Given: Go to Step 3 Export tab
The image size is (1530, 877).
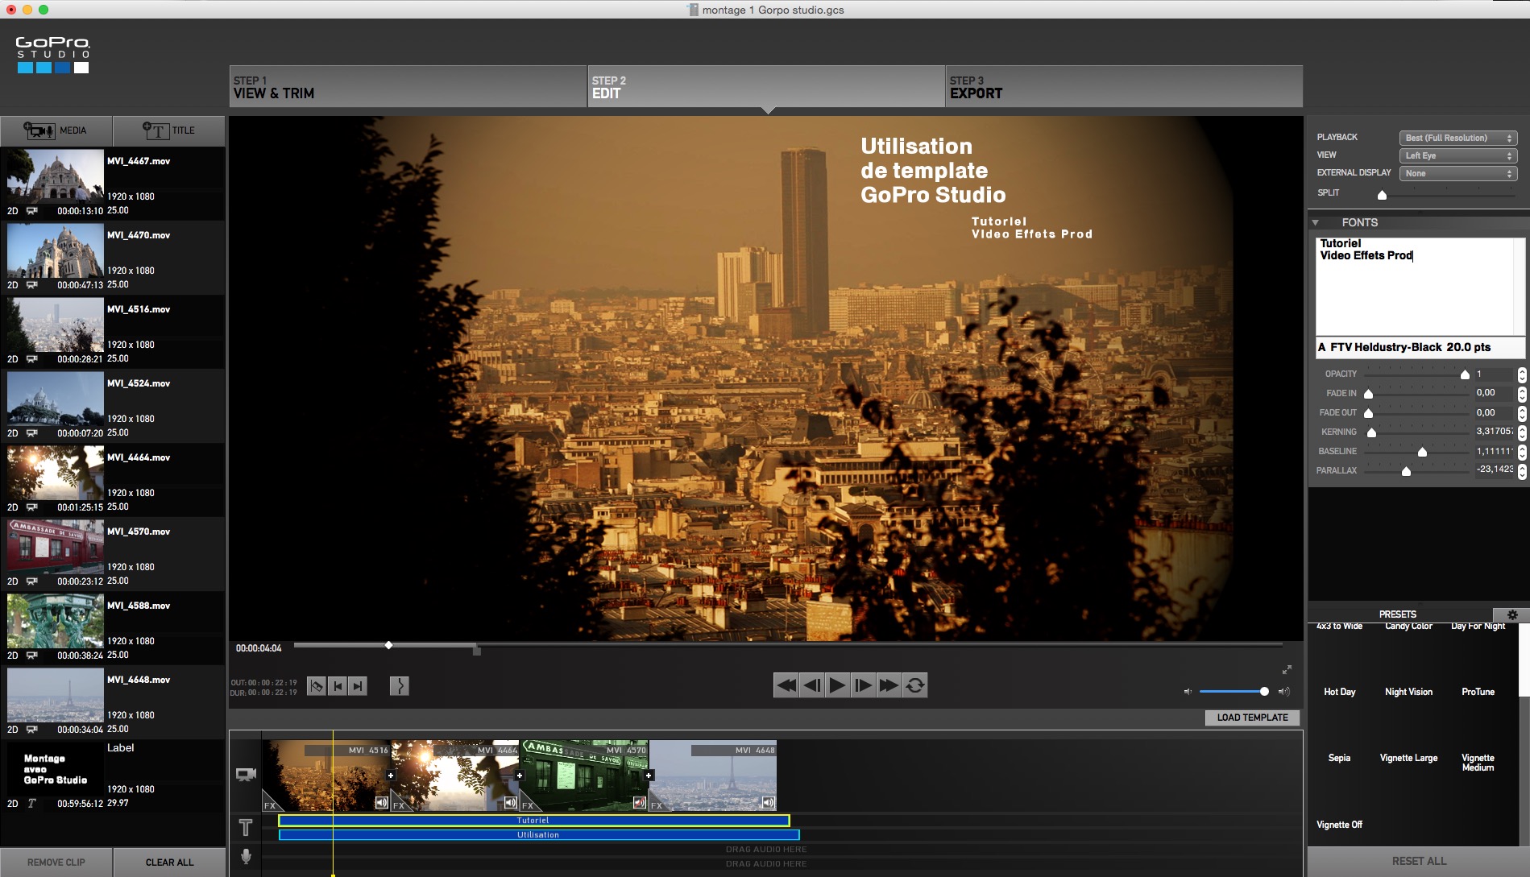Looking at the screenshot, I should pos(1124,86).
